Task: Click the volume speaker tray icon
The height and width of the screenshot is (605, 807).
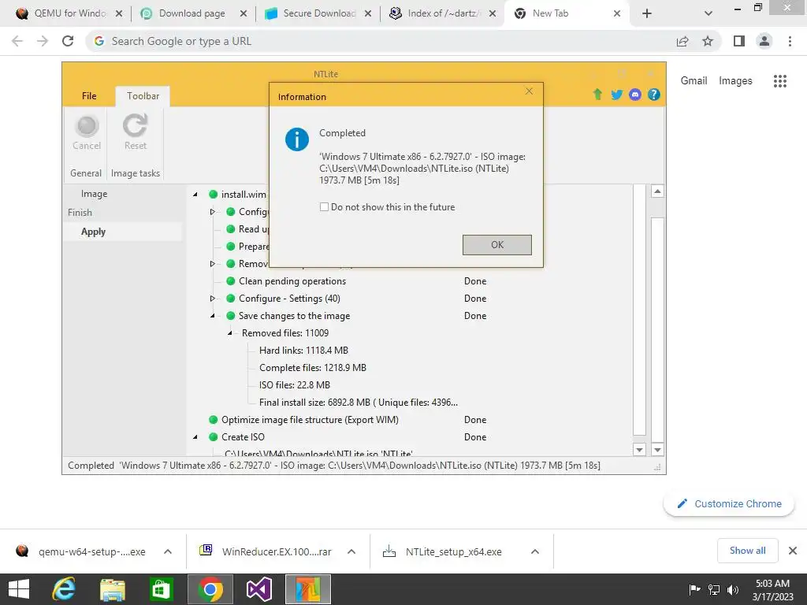Action: click(x=733, y=589)
